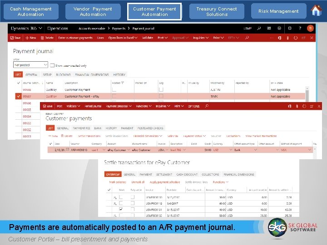Click the orange user avatar
This screenshot has width=327, height=245.
pyautogui.click(x=310, y=28)
